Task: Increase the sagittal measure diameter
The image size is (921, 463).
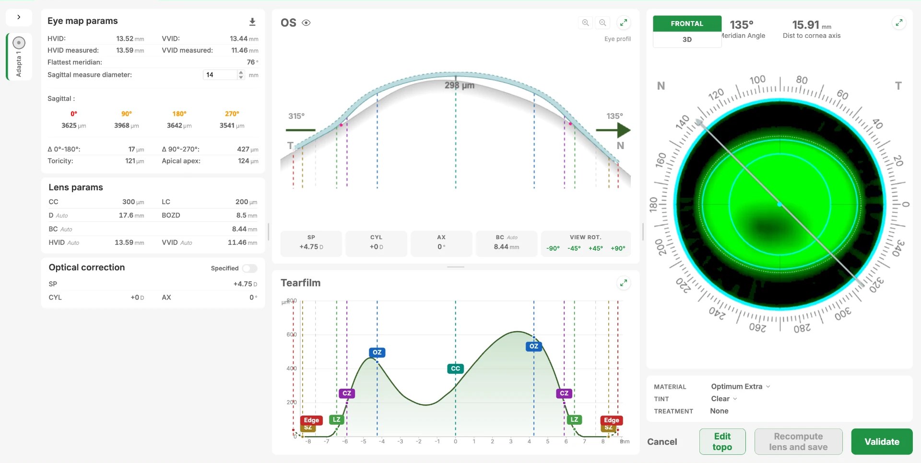Action: point(241,72)
